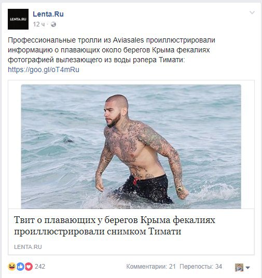Click the public globe privacy icon
Screen dimensions: 262x278
(53, 24)
